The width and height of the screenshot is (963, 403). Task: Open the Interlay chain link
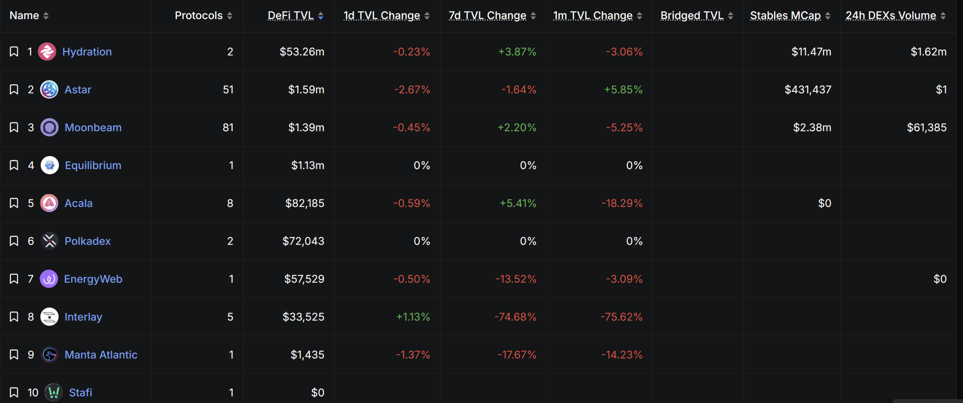coord(84,317)
